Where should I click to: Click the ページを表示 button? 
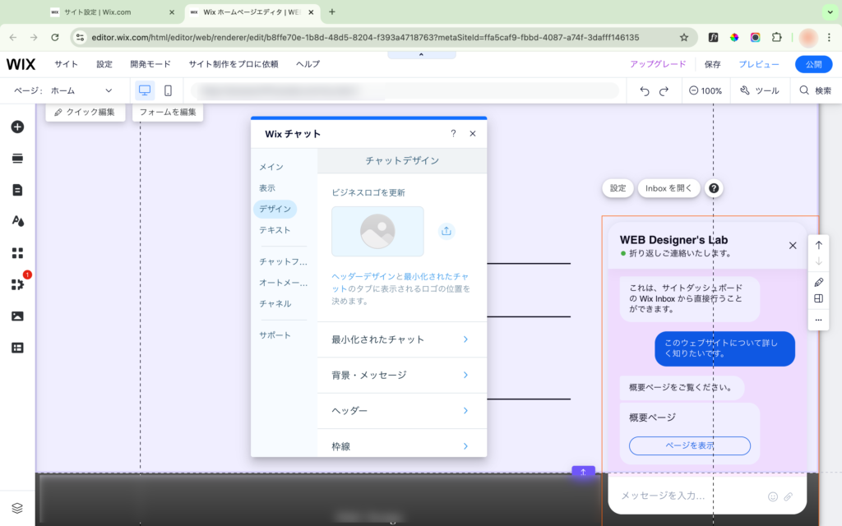tap(690, 445)
